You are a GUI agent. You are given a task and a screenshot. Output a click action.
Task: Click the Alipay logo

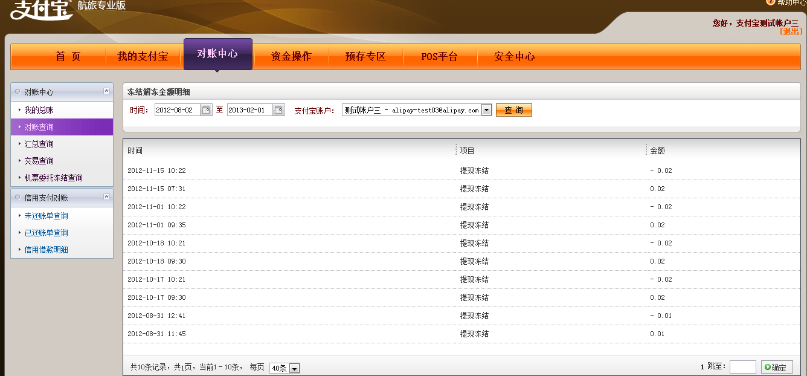[x=41, y=10]
